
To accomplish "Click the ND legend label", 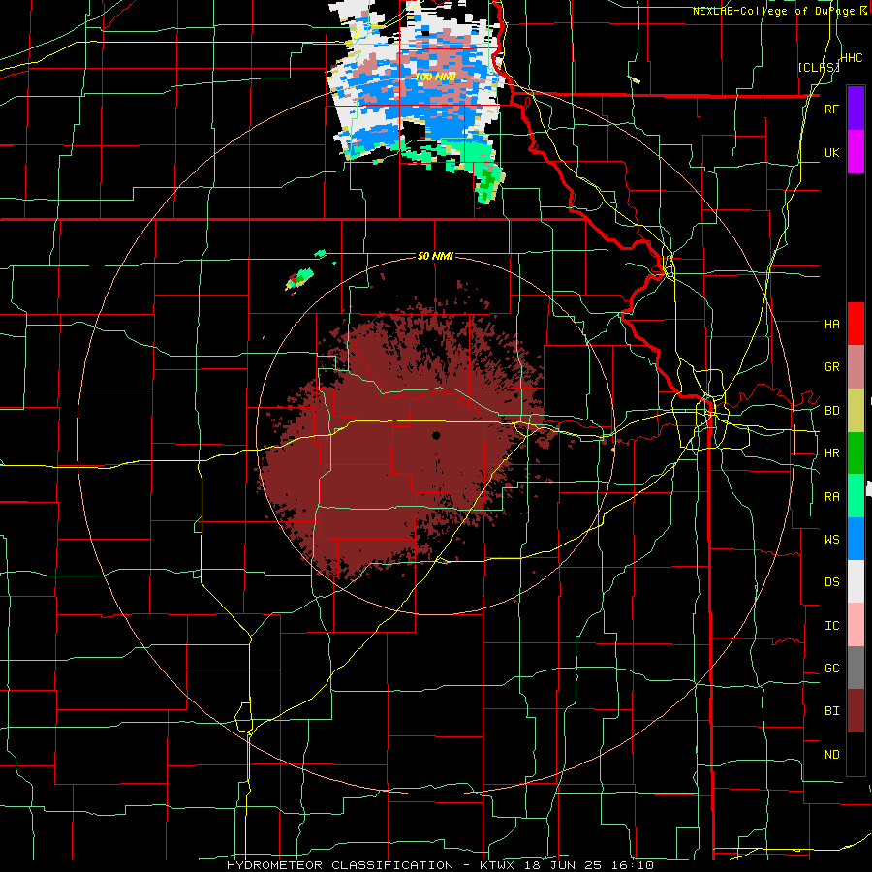I will [831, 754].
